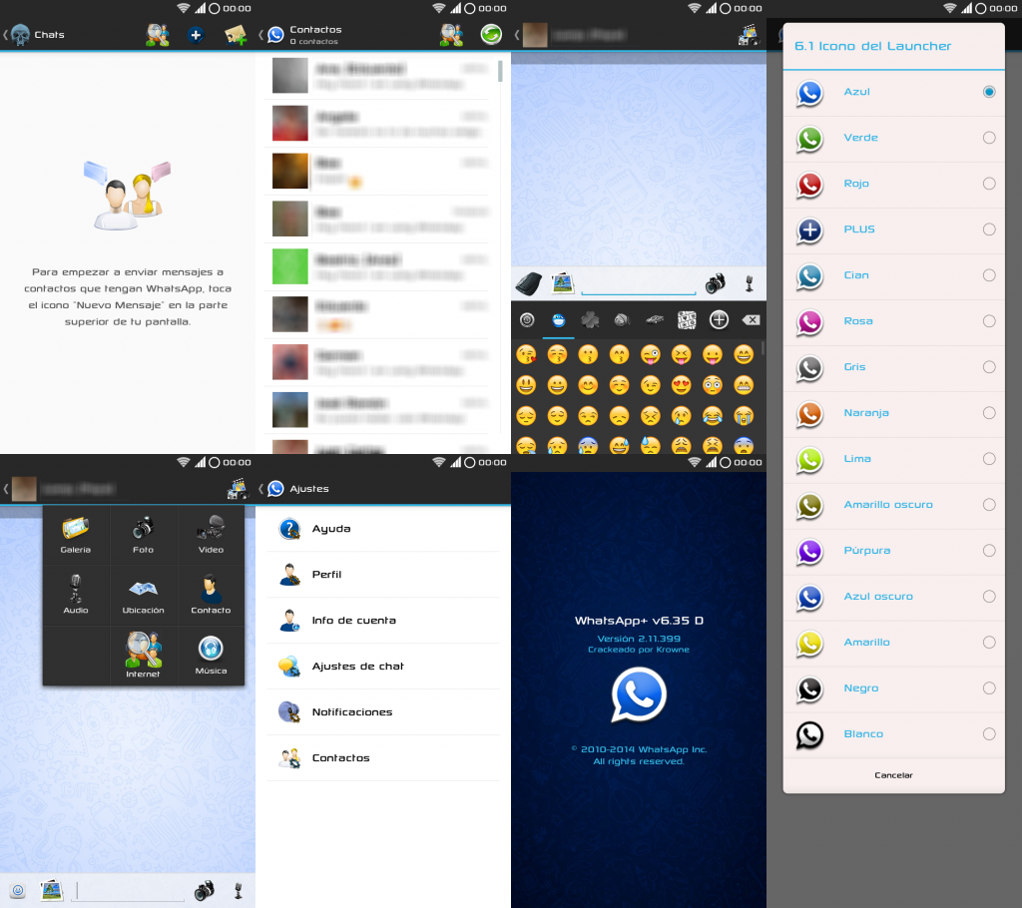Open Notificaciones settings

pyautogui.click(x=383, y=711)
